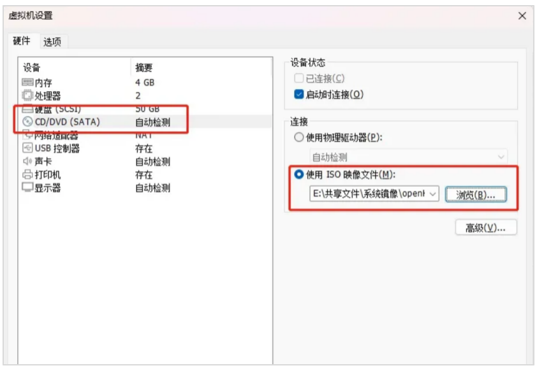Viewport: 537px width, 368px height.
Task: Select the 使用物理驱动器 radio button
Action: [x=298, y=138]
